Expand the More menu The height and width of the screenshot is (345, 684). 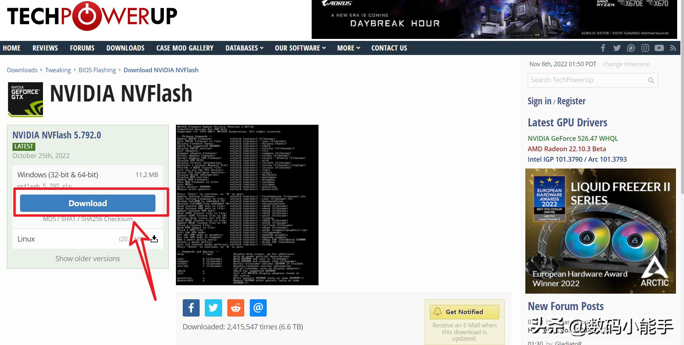[349, 48]
